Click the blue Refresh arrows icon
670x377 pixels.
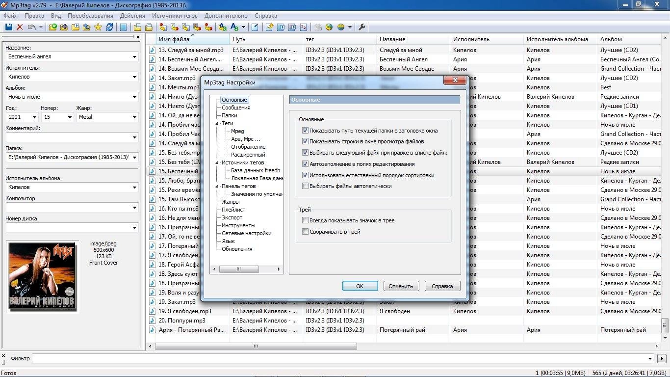point(109,27)
